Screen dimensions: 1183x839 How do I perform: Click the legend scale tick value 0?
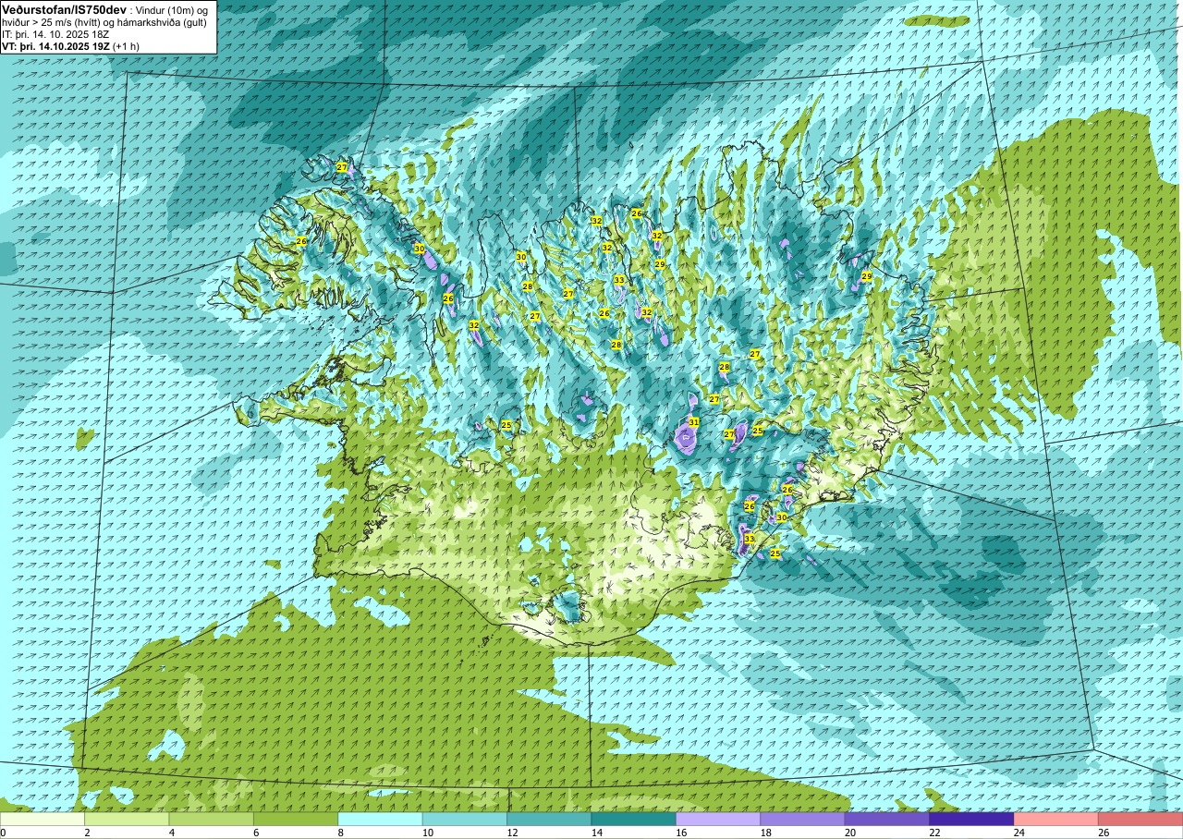(x=3, y=833)
